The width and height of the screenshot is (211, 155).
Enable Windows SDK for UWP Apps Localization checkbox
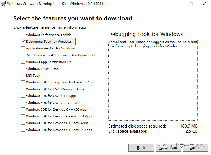23,102
